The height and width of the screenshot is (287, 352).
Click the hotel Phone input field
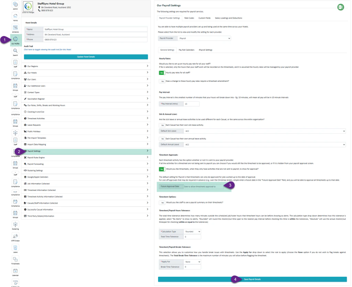click(95, 40)
